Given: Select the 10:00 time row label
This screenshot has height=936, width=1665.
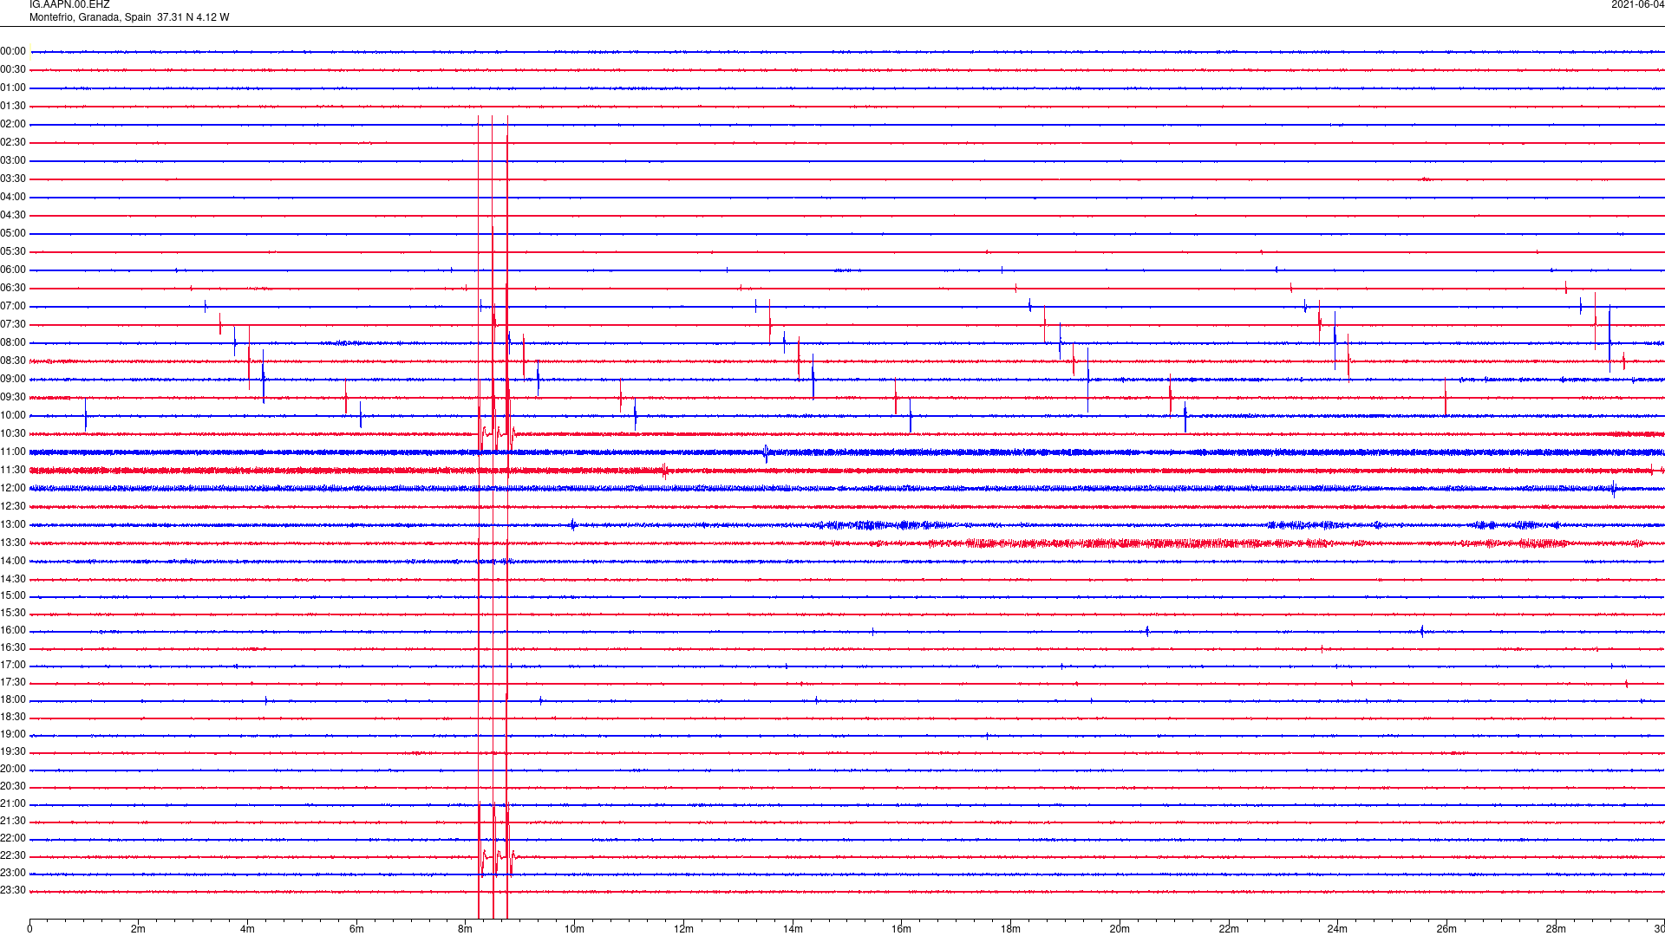Looking at the screenshot, I should pyautogui.click(x=13, y=416).
